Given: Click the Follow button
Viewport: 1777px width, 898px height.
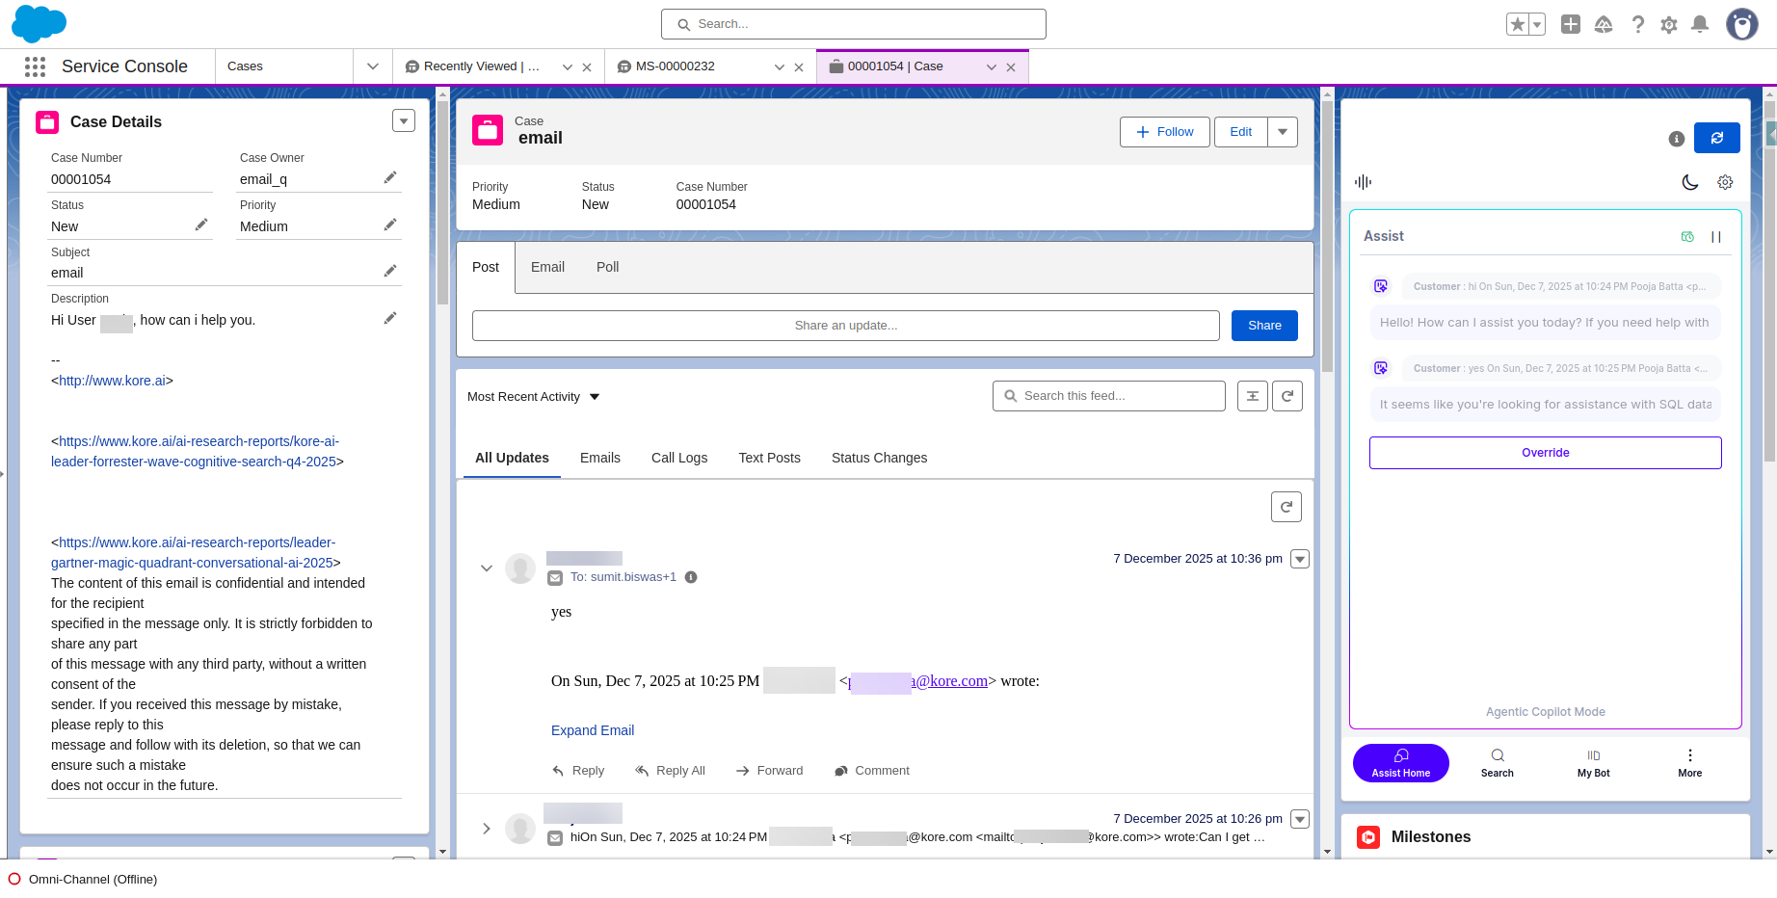Looking at the screenshot, I should (1164, 132).
